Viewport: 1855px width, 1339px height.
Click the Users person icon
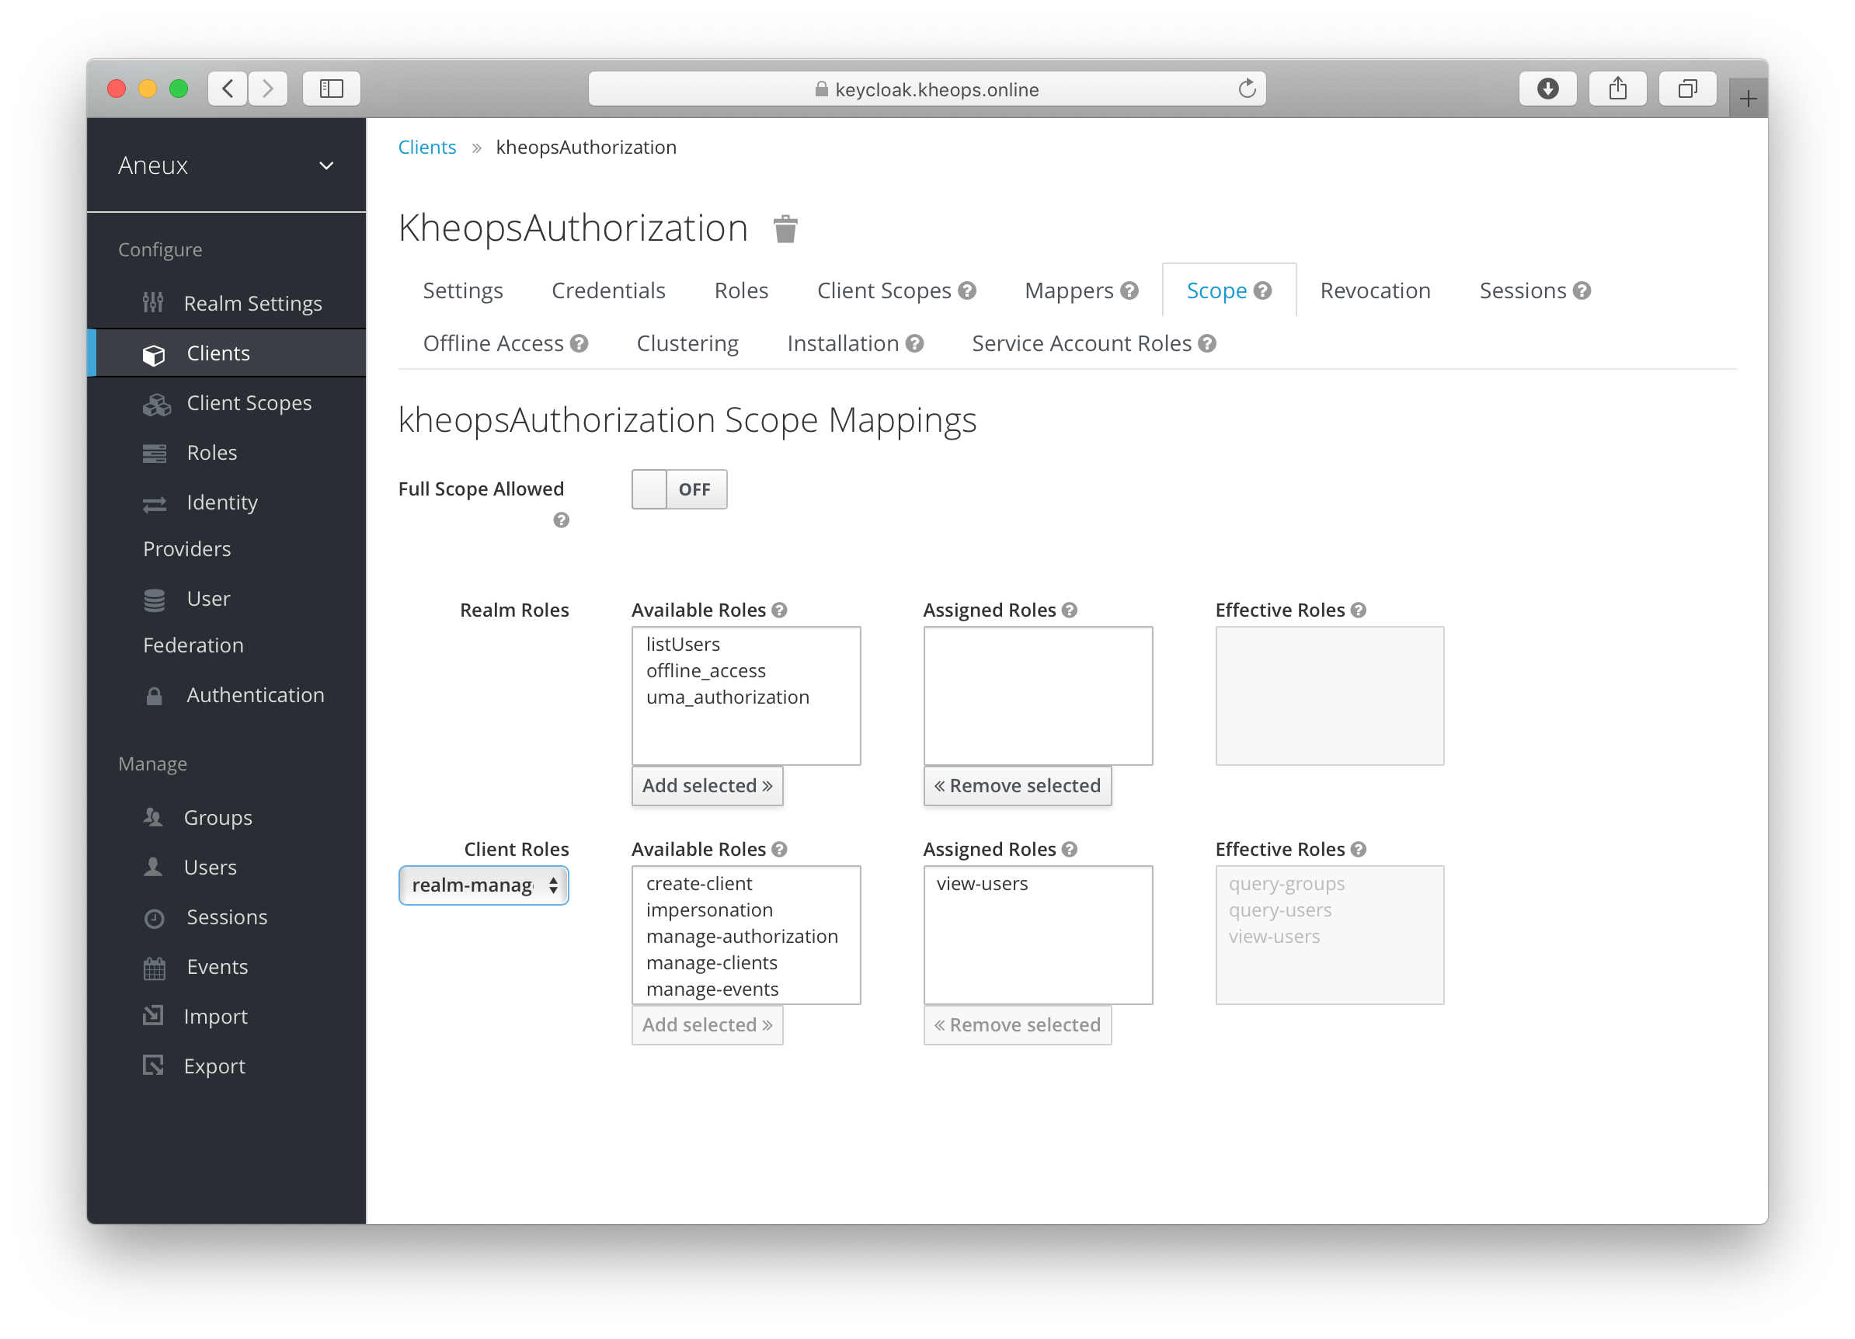(153, 867)
